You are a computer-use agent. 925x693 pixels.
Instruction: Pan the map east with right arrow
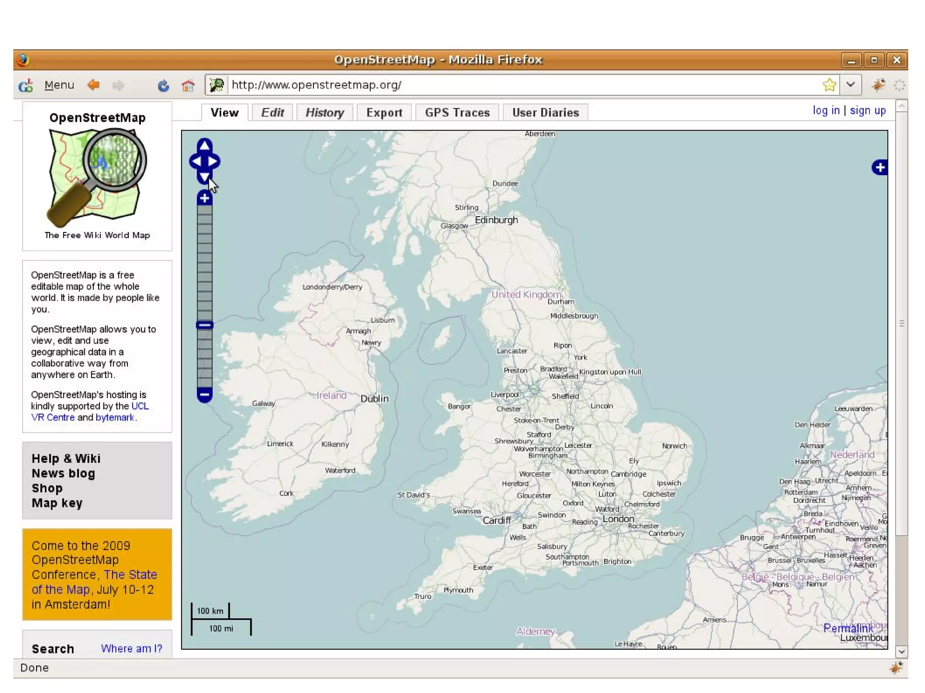(213, 161)
